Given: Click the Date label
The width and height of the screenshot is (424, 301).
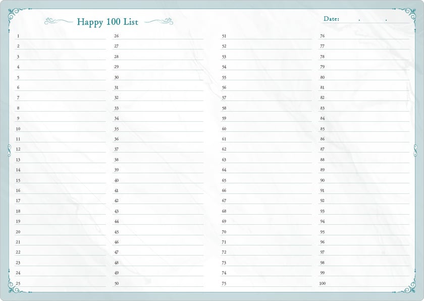Looking at the screenshot, I should pyautogui.click(x=331, y=19).
